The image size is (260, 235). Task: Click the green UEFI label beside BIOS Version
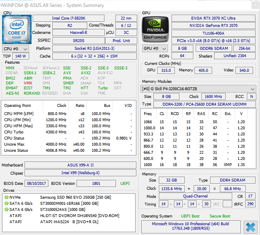pos(125,184)
